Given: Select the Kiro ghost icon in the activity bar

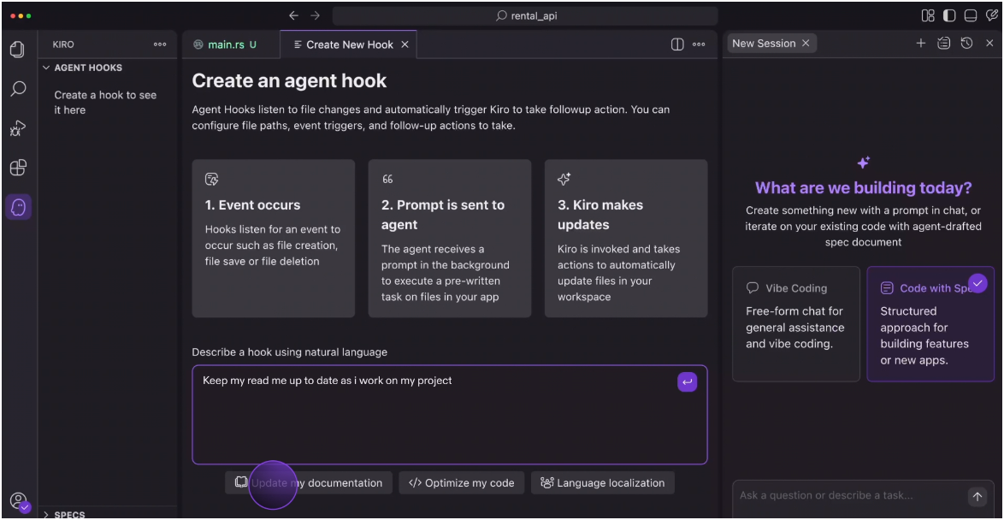Looking at the screenshot, I should click(x=18, y=207).
